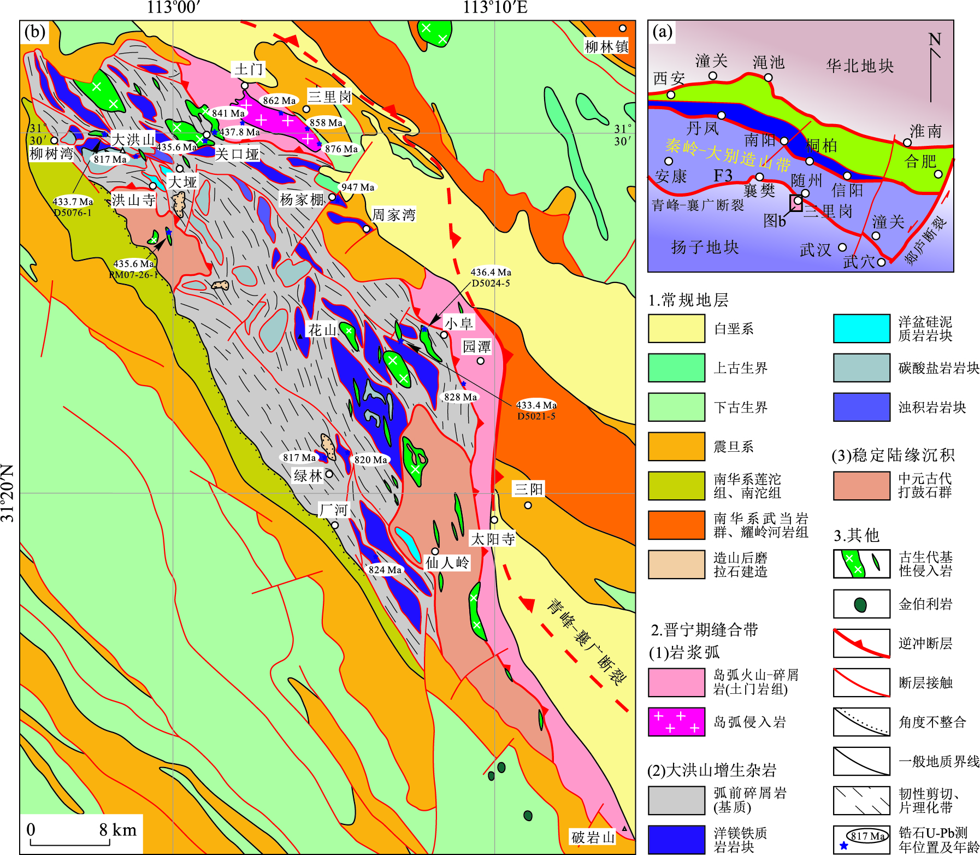
Task: Click the zircon U-Pb age legend symbol
Action: (861, 840)
